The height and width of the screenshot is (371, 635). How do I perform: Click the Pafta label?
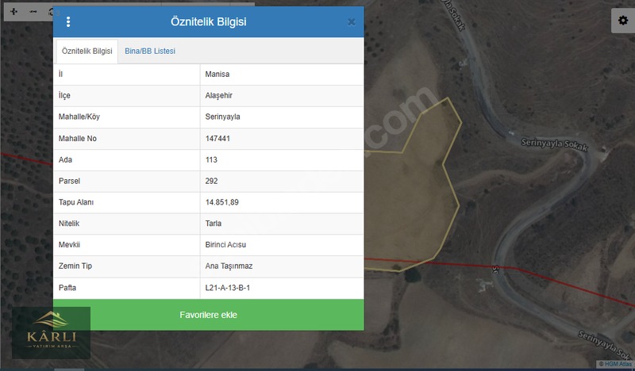(x=67, y=288)
